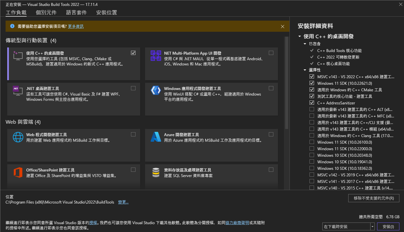
Task: Uncheck Windows 11 SDK (10.0.22621.0)
Action: [312, 83]
